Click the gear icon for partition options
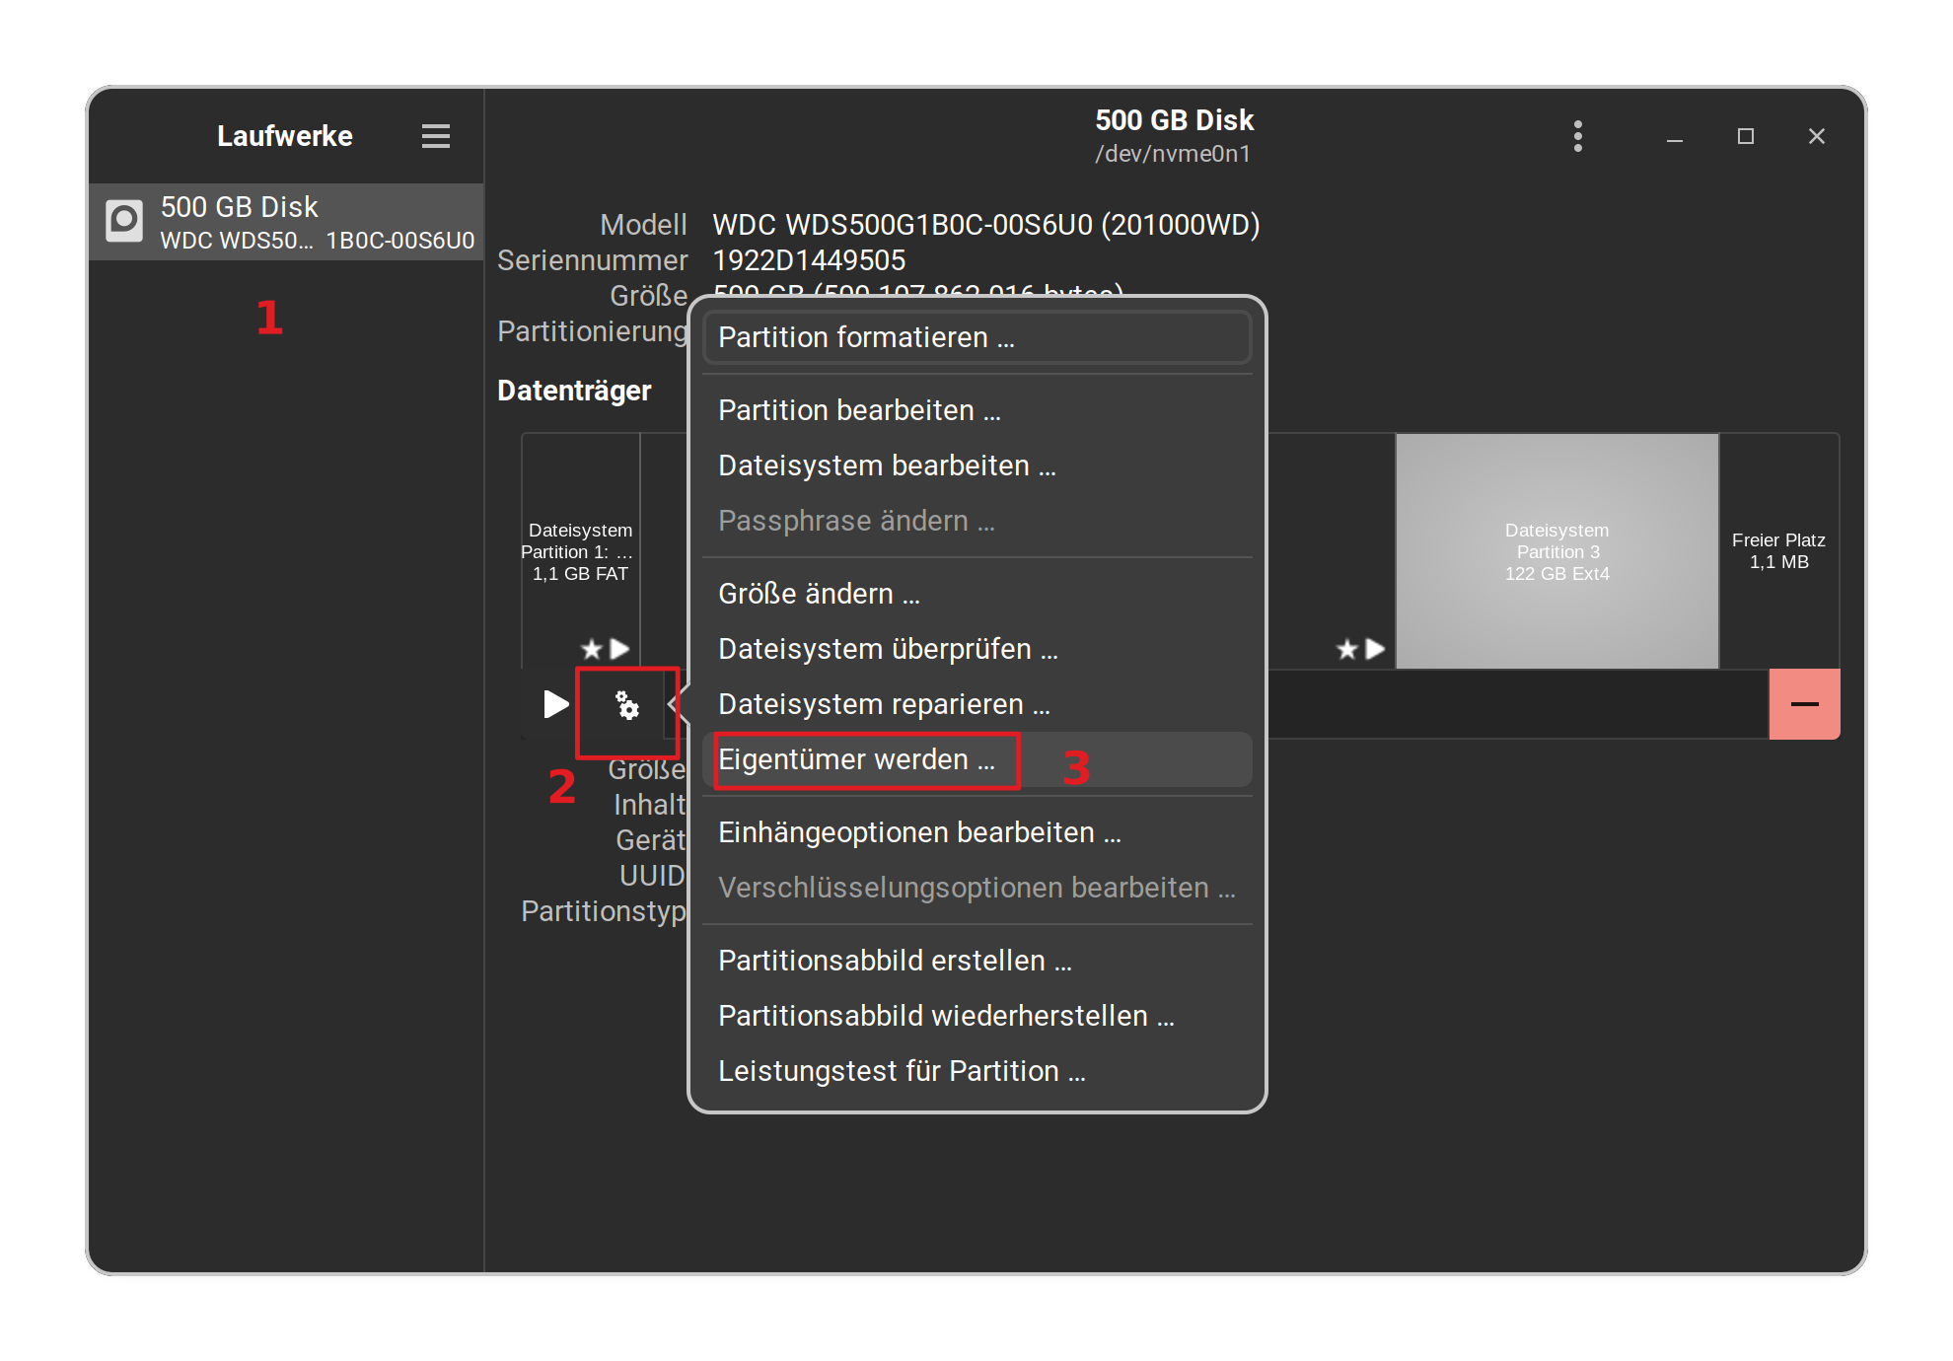Viewport: 1953px width, 1361px height. click(x=627, y=704)
